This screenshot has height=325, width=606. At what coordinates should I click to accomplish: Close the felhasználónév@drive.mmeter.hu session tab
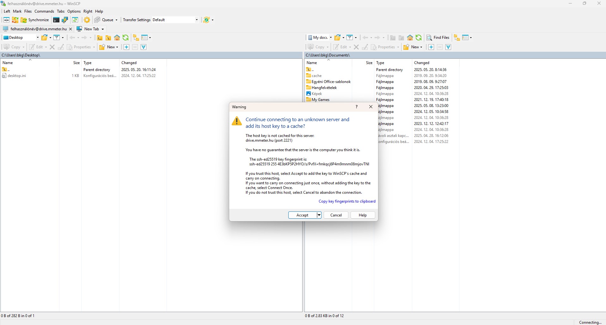(70, 29)
